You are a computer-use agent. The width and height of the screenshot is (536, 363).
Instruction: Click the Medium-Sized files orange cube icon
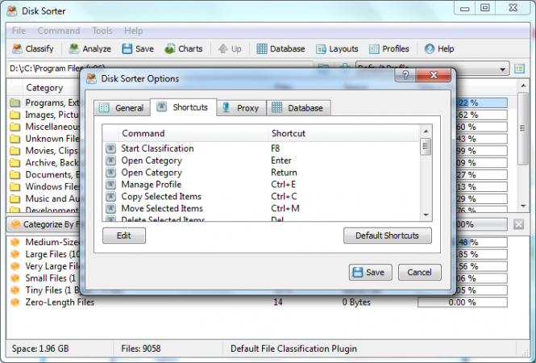[x=15, y=242]
